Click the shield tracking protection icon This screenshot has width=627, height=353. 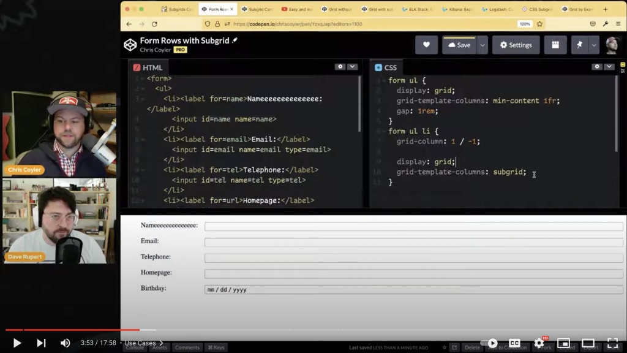[x=207, y=24]
